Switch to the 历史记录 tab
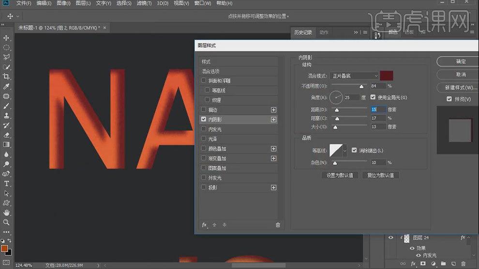The image size is (479, 269). pyautogui.click(x=303, y=32)
